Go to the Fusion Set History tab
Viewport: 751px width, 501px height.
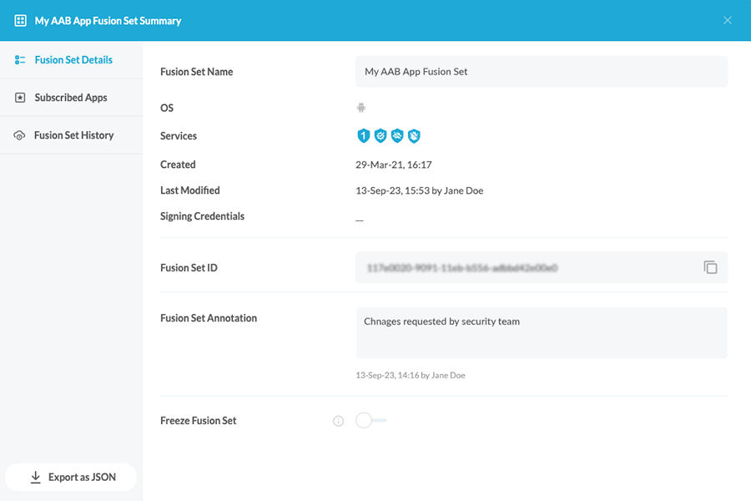73,135
